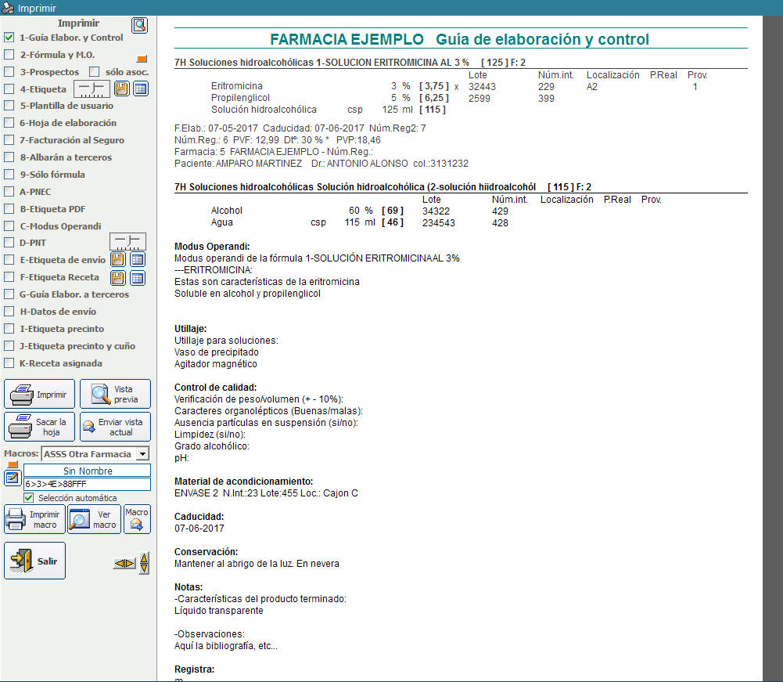Click the grid table icon for 4-Etiqueta
Image resolution: width=783 pixels, height=682 pixels.
(x=141, y=89)
